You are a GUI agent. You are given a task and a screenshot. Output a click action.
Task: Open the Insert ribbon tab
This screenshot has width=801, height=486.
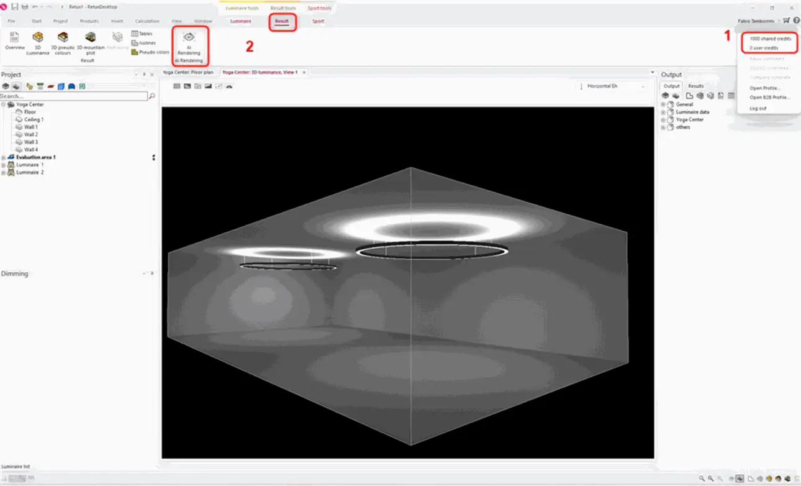tap(117, 21)
